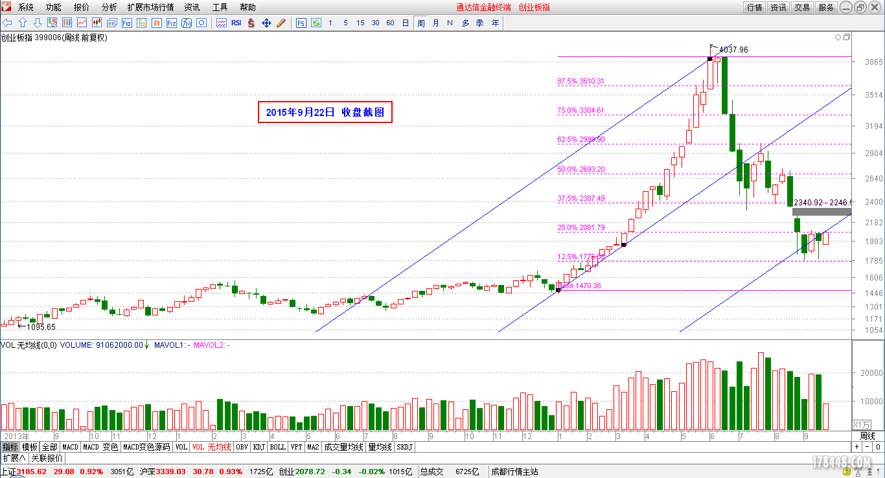
Task: Open the 报价 menu
Action: coord(82,7)
